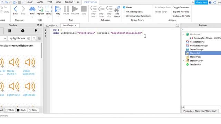221x124 pixels.
Task: Select the Never debug errors option
Action: point(124,8)
